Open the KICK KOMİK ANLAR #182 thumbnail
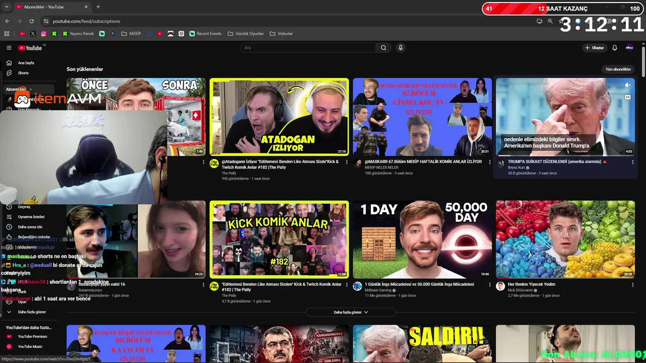646x363 pixels. pyautogui.click(x=279, y=239)
